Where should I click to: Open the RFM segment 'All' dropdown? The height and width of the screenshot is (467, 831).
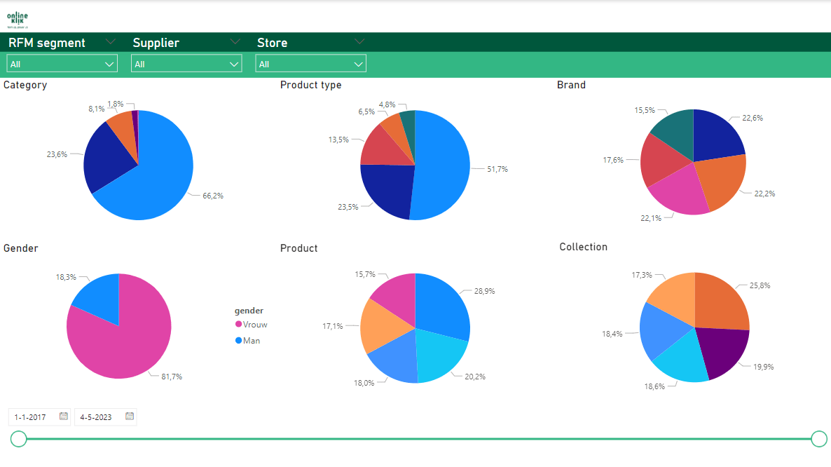coord(61,64)
